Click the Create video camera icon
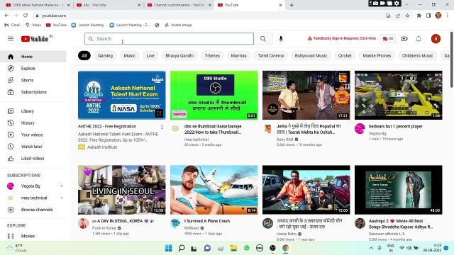The width and height of the screenshot is (454, 255). click(404, 39)
